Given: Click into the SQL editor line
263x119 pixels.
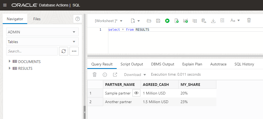Looking at the screenshot, I should (x=185, y=30).
